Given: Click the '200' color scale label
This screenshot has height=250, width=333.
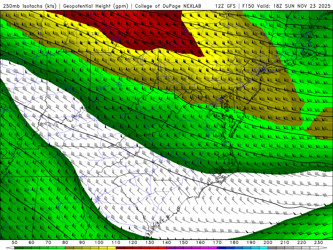Looking at the screenshot, I should tap(268, 242).
